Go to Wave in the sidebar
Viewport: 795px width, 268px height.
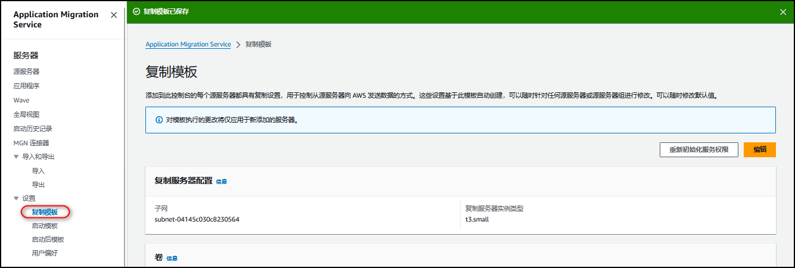point(21,100)
